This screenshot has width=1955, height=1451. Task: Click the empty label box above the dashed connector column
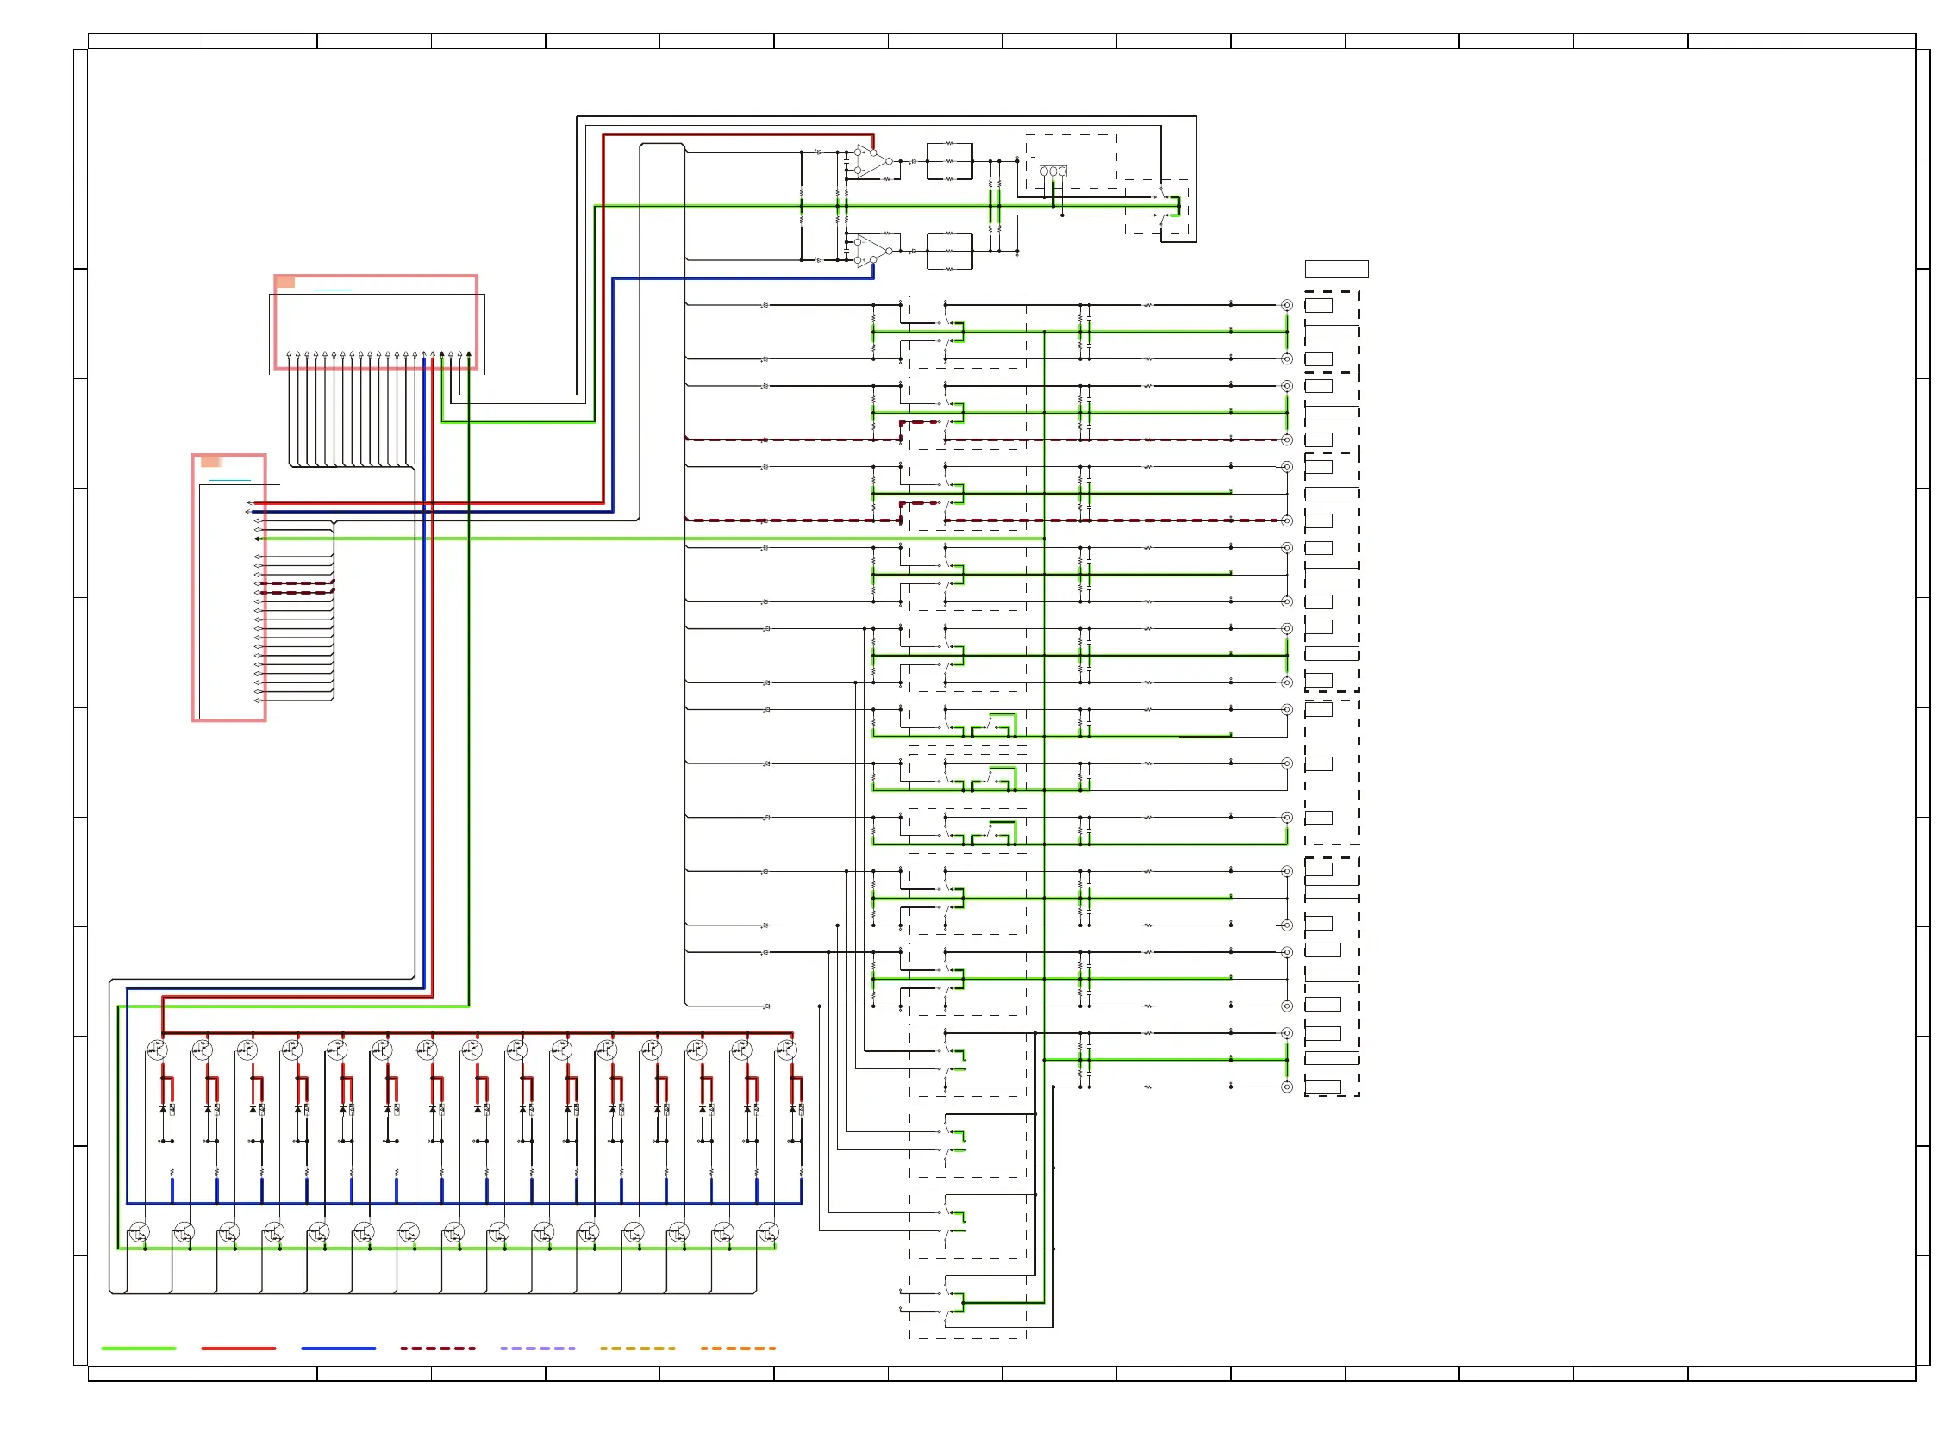1336,269
